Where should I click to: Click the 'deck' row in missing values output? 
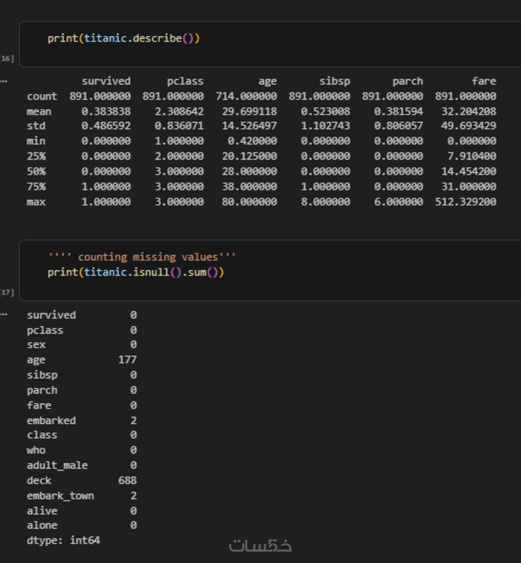point(38,481)
